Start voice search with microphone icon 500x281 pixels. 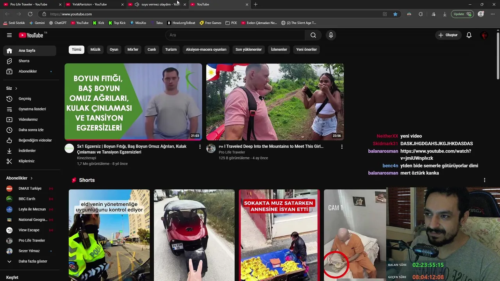[x=331, y=35]
